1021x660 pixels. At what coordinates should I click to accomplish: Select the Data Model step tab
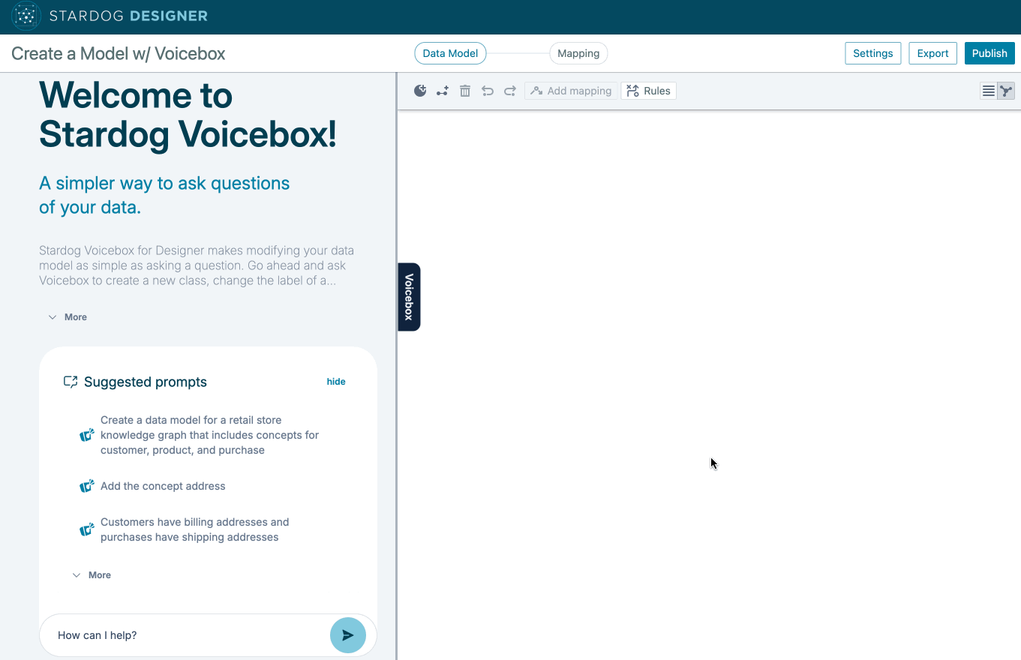pyautogui.click(x=450, y=53)
